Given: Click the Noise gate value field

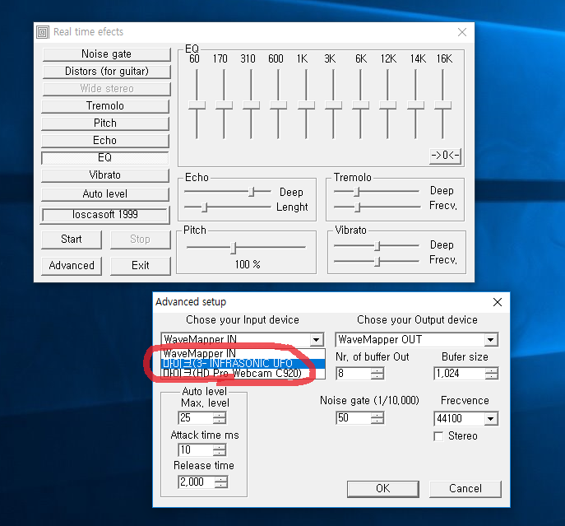Looking at the screenshot, I should (354, 418).
